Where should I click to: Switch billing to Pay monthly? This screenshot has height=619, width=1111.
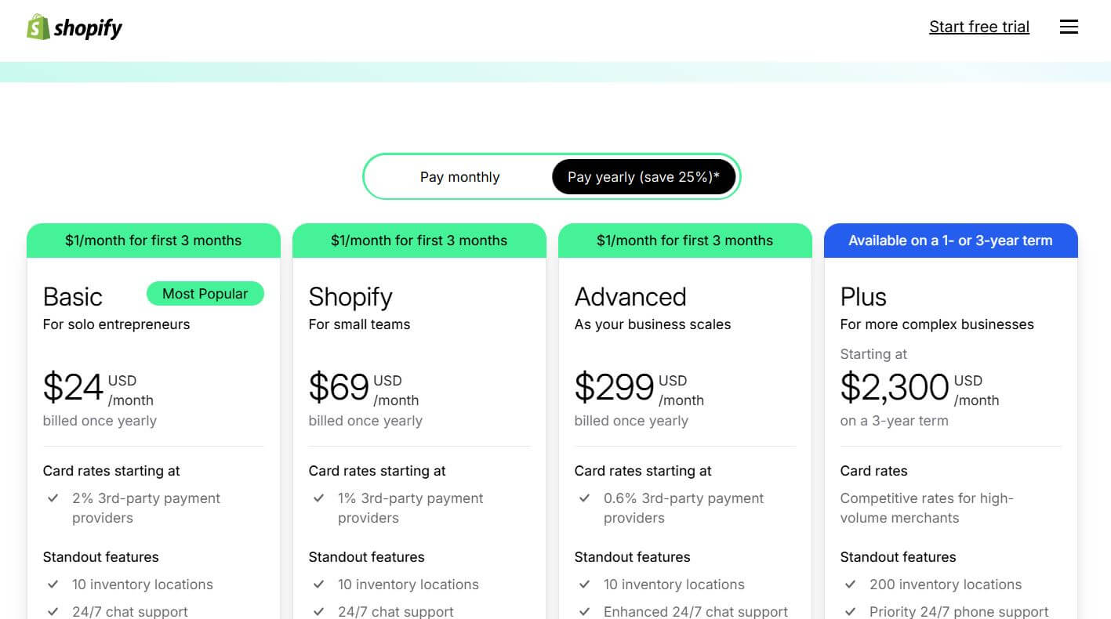click(x=459, y=176)
